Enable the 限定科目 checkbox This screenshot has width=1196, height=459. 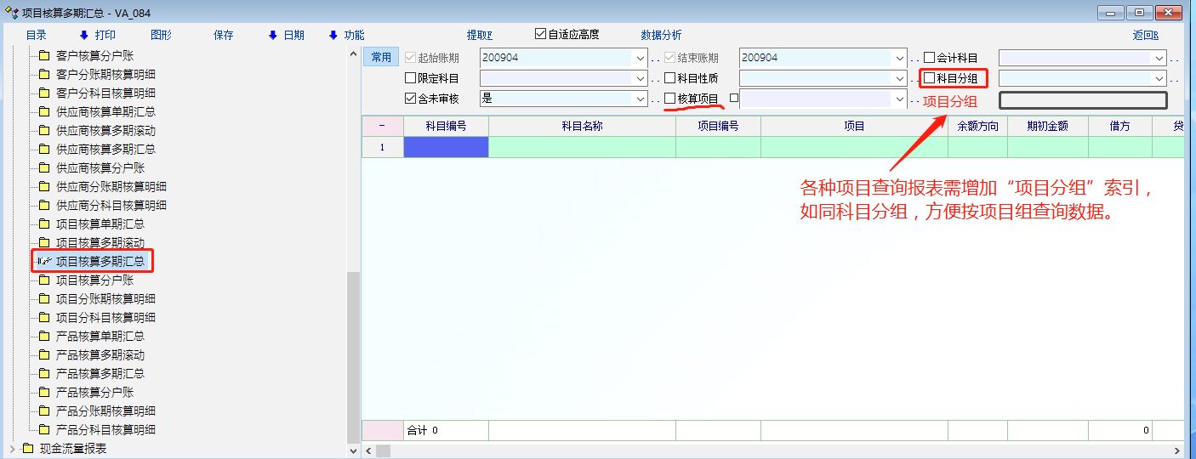pos(411,78)
